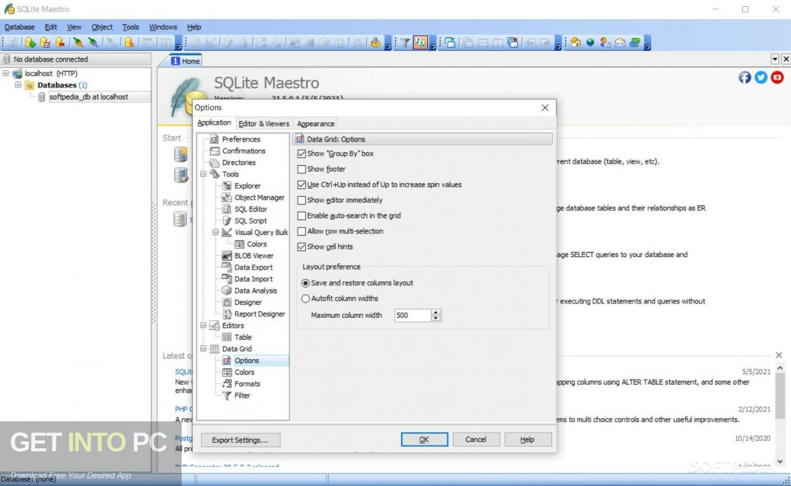791x486 pixels.
Task: Open the Database menu
Action: 20,27
